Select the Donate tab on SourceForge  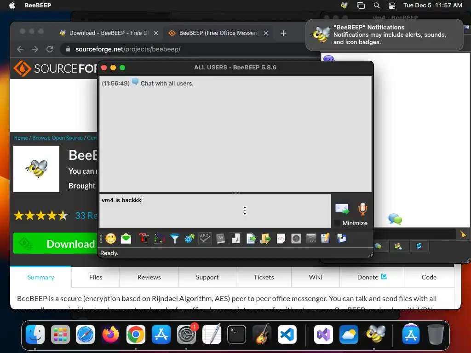372,277
